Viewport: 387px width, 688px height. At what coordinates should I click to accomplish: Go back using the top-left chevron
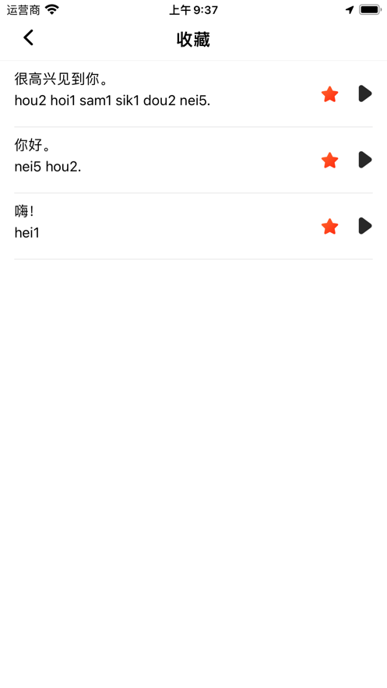click(x=29, y=37)
